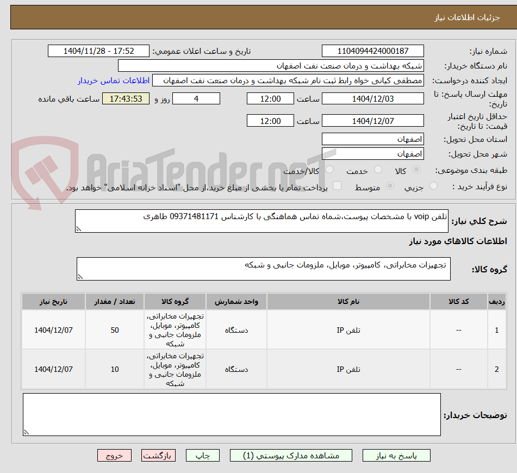Click the بازگشت back button
517x473 pixels.
coord(158,456)
